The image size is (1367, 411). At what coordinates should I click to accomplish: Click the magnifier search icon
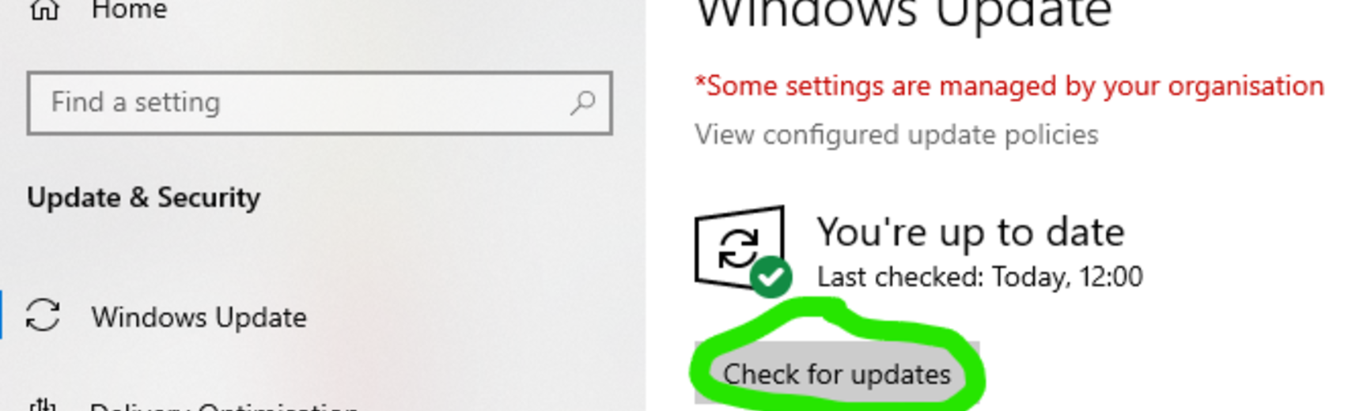[582, 103]
